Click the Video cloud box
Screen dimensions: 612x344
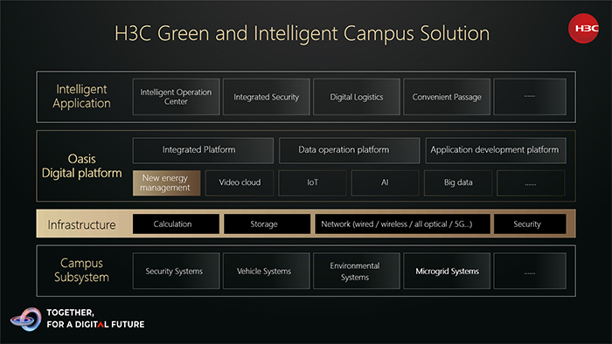(240, 182)
